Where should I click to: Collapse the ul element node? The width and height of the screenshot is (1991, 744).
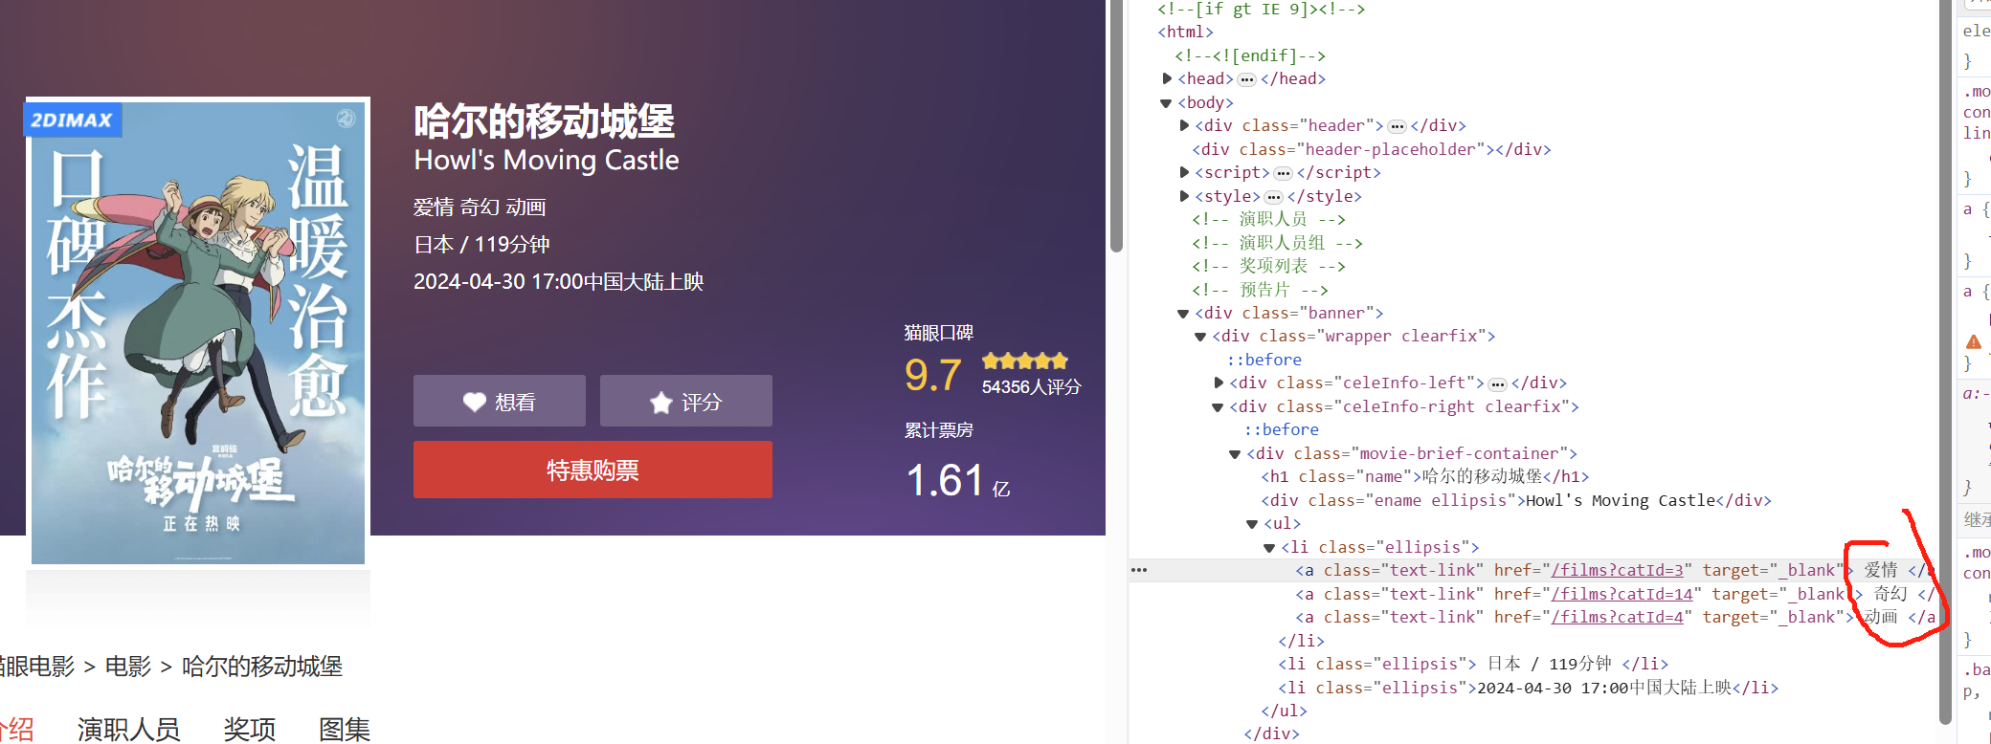click(x=1252, y=524)
